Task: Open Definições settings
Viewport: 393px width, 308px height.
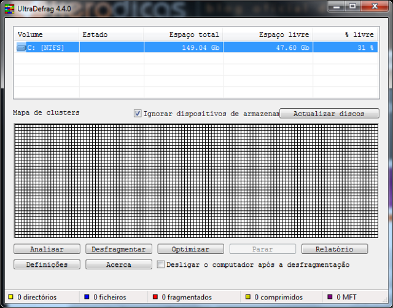Action: (47, 264)
